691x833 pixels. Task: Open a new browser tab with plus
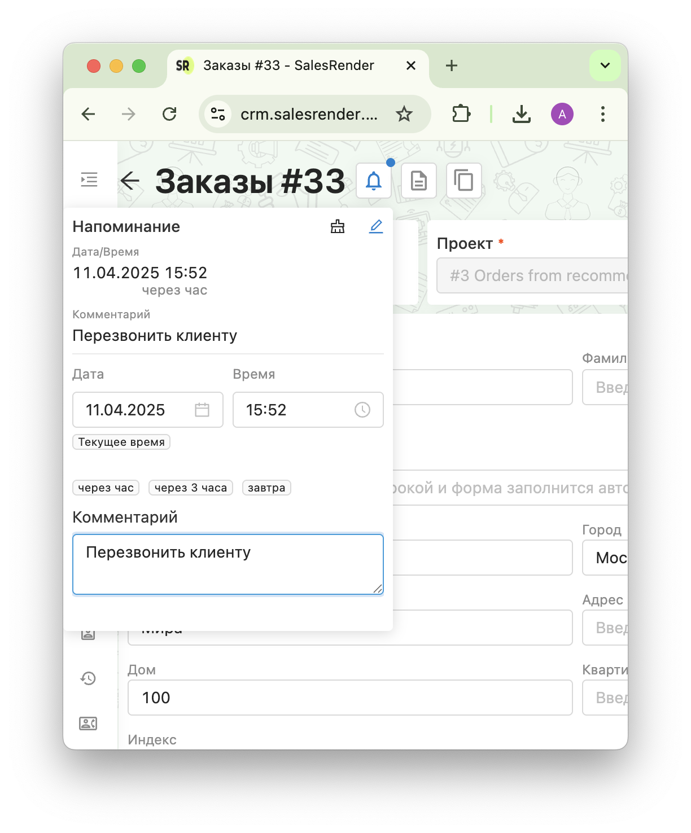[452, 65]
